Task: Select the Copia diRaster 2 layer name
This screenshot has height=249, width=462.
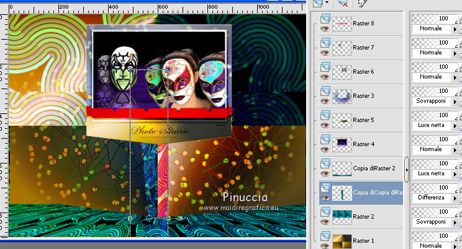Action: coord(374,168)
